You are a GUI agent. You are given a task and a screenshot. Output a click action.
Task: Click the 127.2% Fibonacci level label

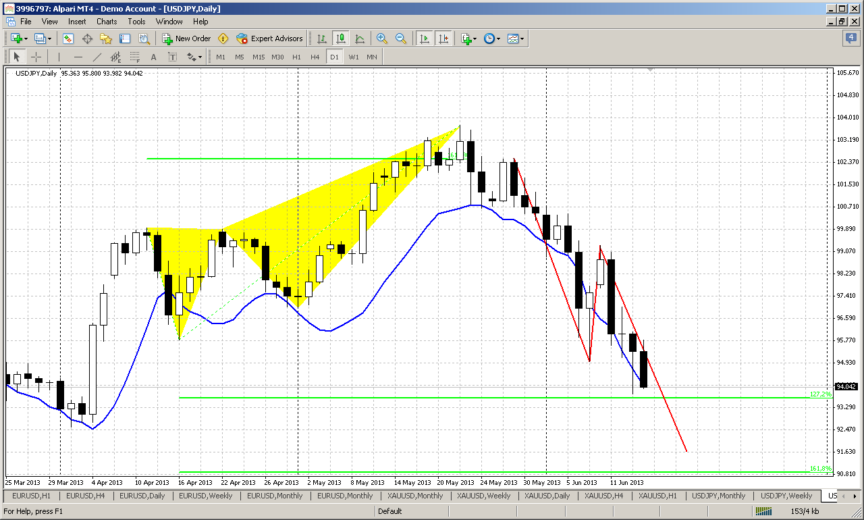819,394
